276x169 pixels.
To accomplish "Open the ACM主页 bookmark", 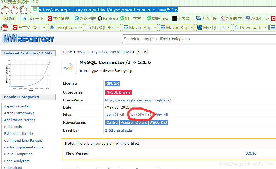I will coord(258,19).
